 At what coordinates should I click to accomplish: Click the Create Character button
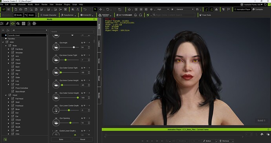coord(48,15)
